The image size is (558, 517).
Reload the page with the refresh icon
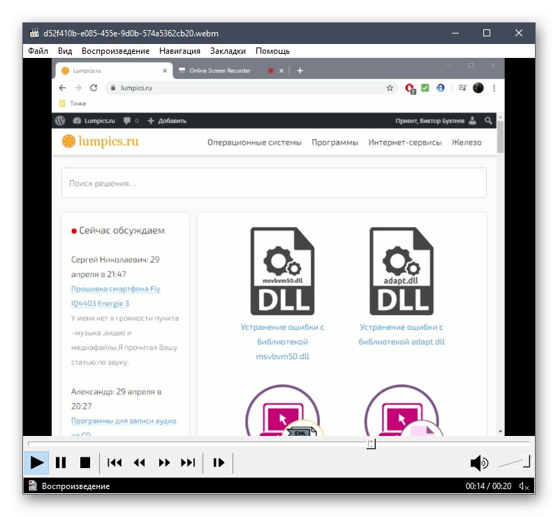coord(94,88)
